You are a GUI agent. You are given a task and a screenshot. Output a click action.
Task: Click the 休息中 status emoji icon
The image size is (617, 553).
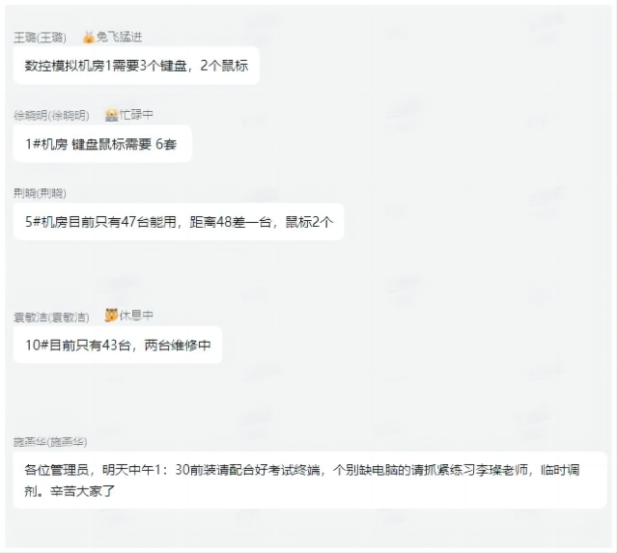pyautogui.click(x=111, y=315)
